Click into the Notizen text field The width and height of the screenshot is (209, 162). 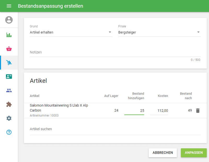78,52
